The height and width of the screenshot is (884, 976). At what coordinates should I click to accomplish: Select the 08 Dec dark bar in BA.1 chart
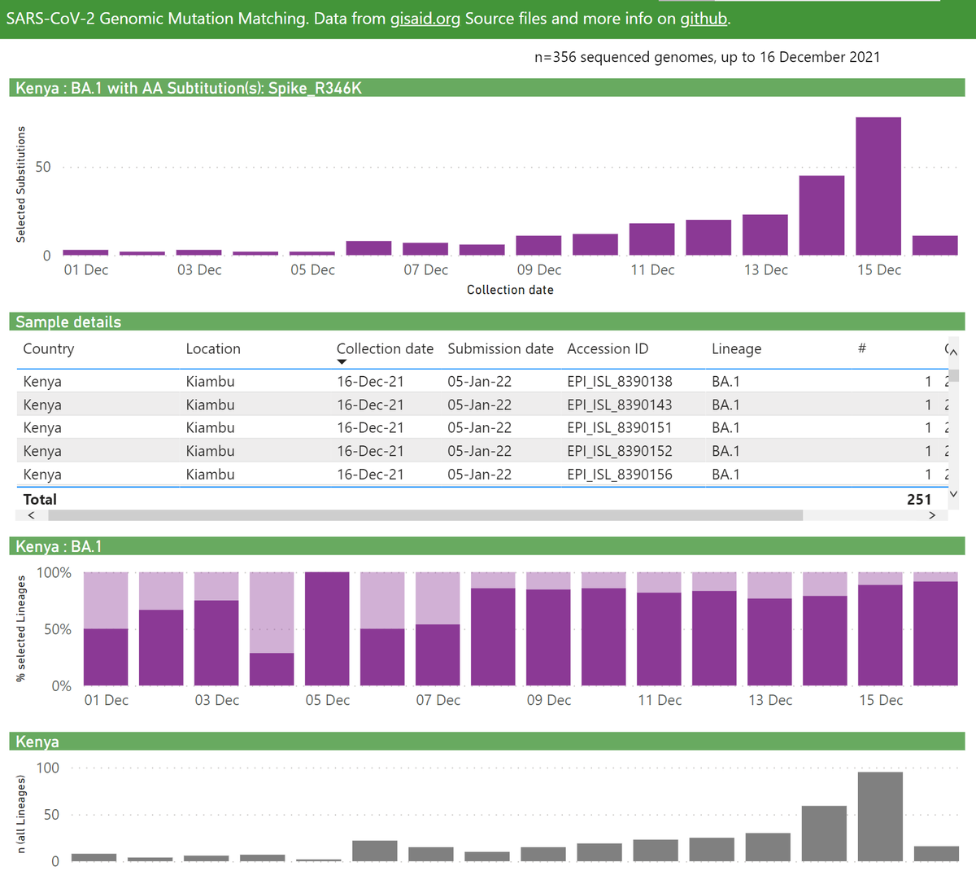pyautogui.click(x=493, y=637)
